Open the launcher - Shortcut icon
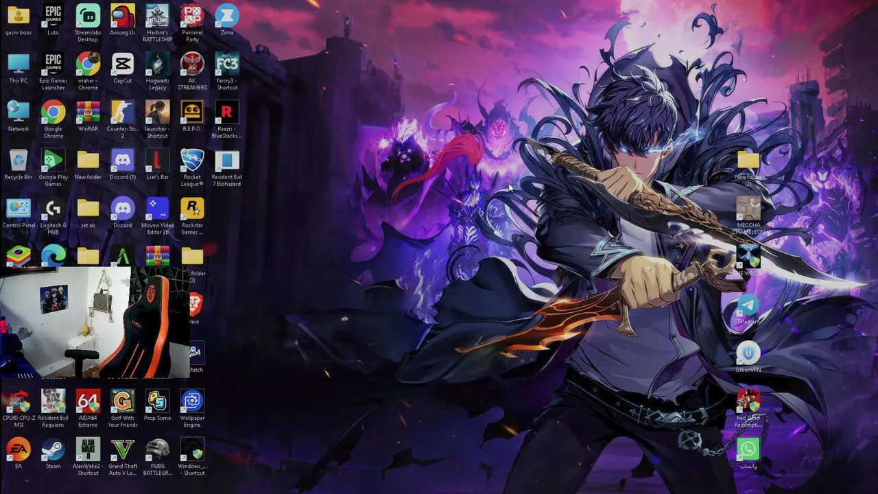This screenshot has height=494, width=878. pos(157,119)
